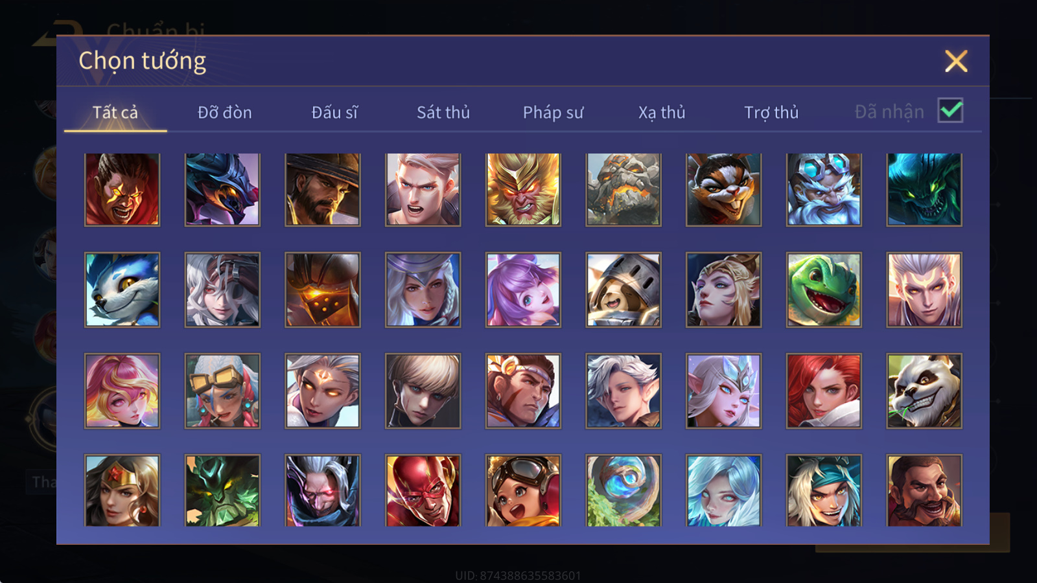Select the panda hero portrait

(924, 391)
